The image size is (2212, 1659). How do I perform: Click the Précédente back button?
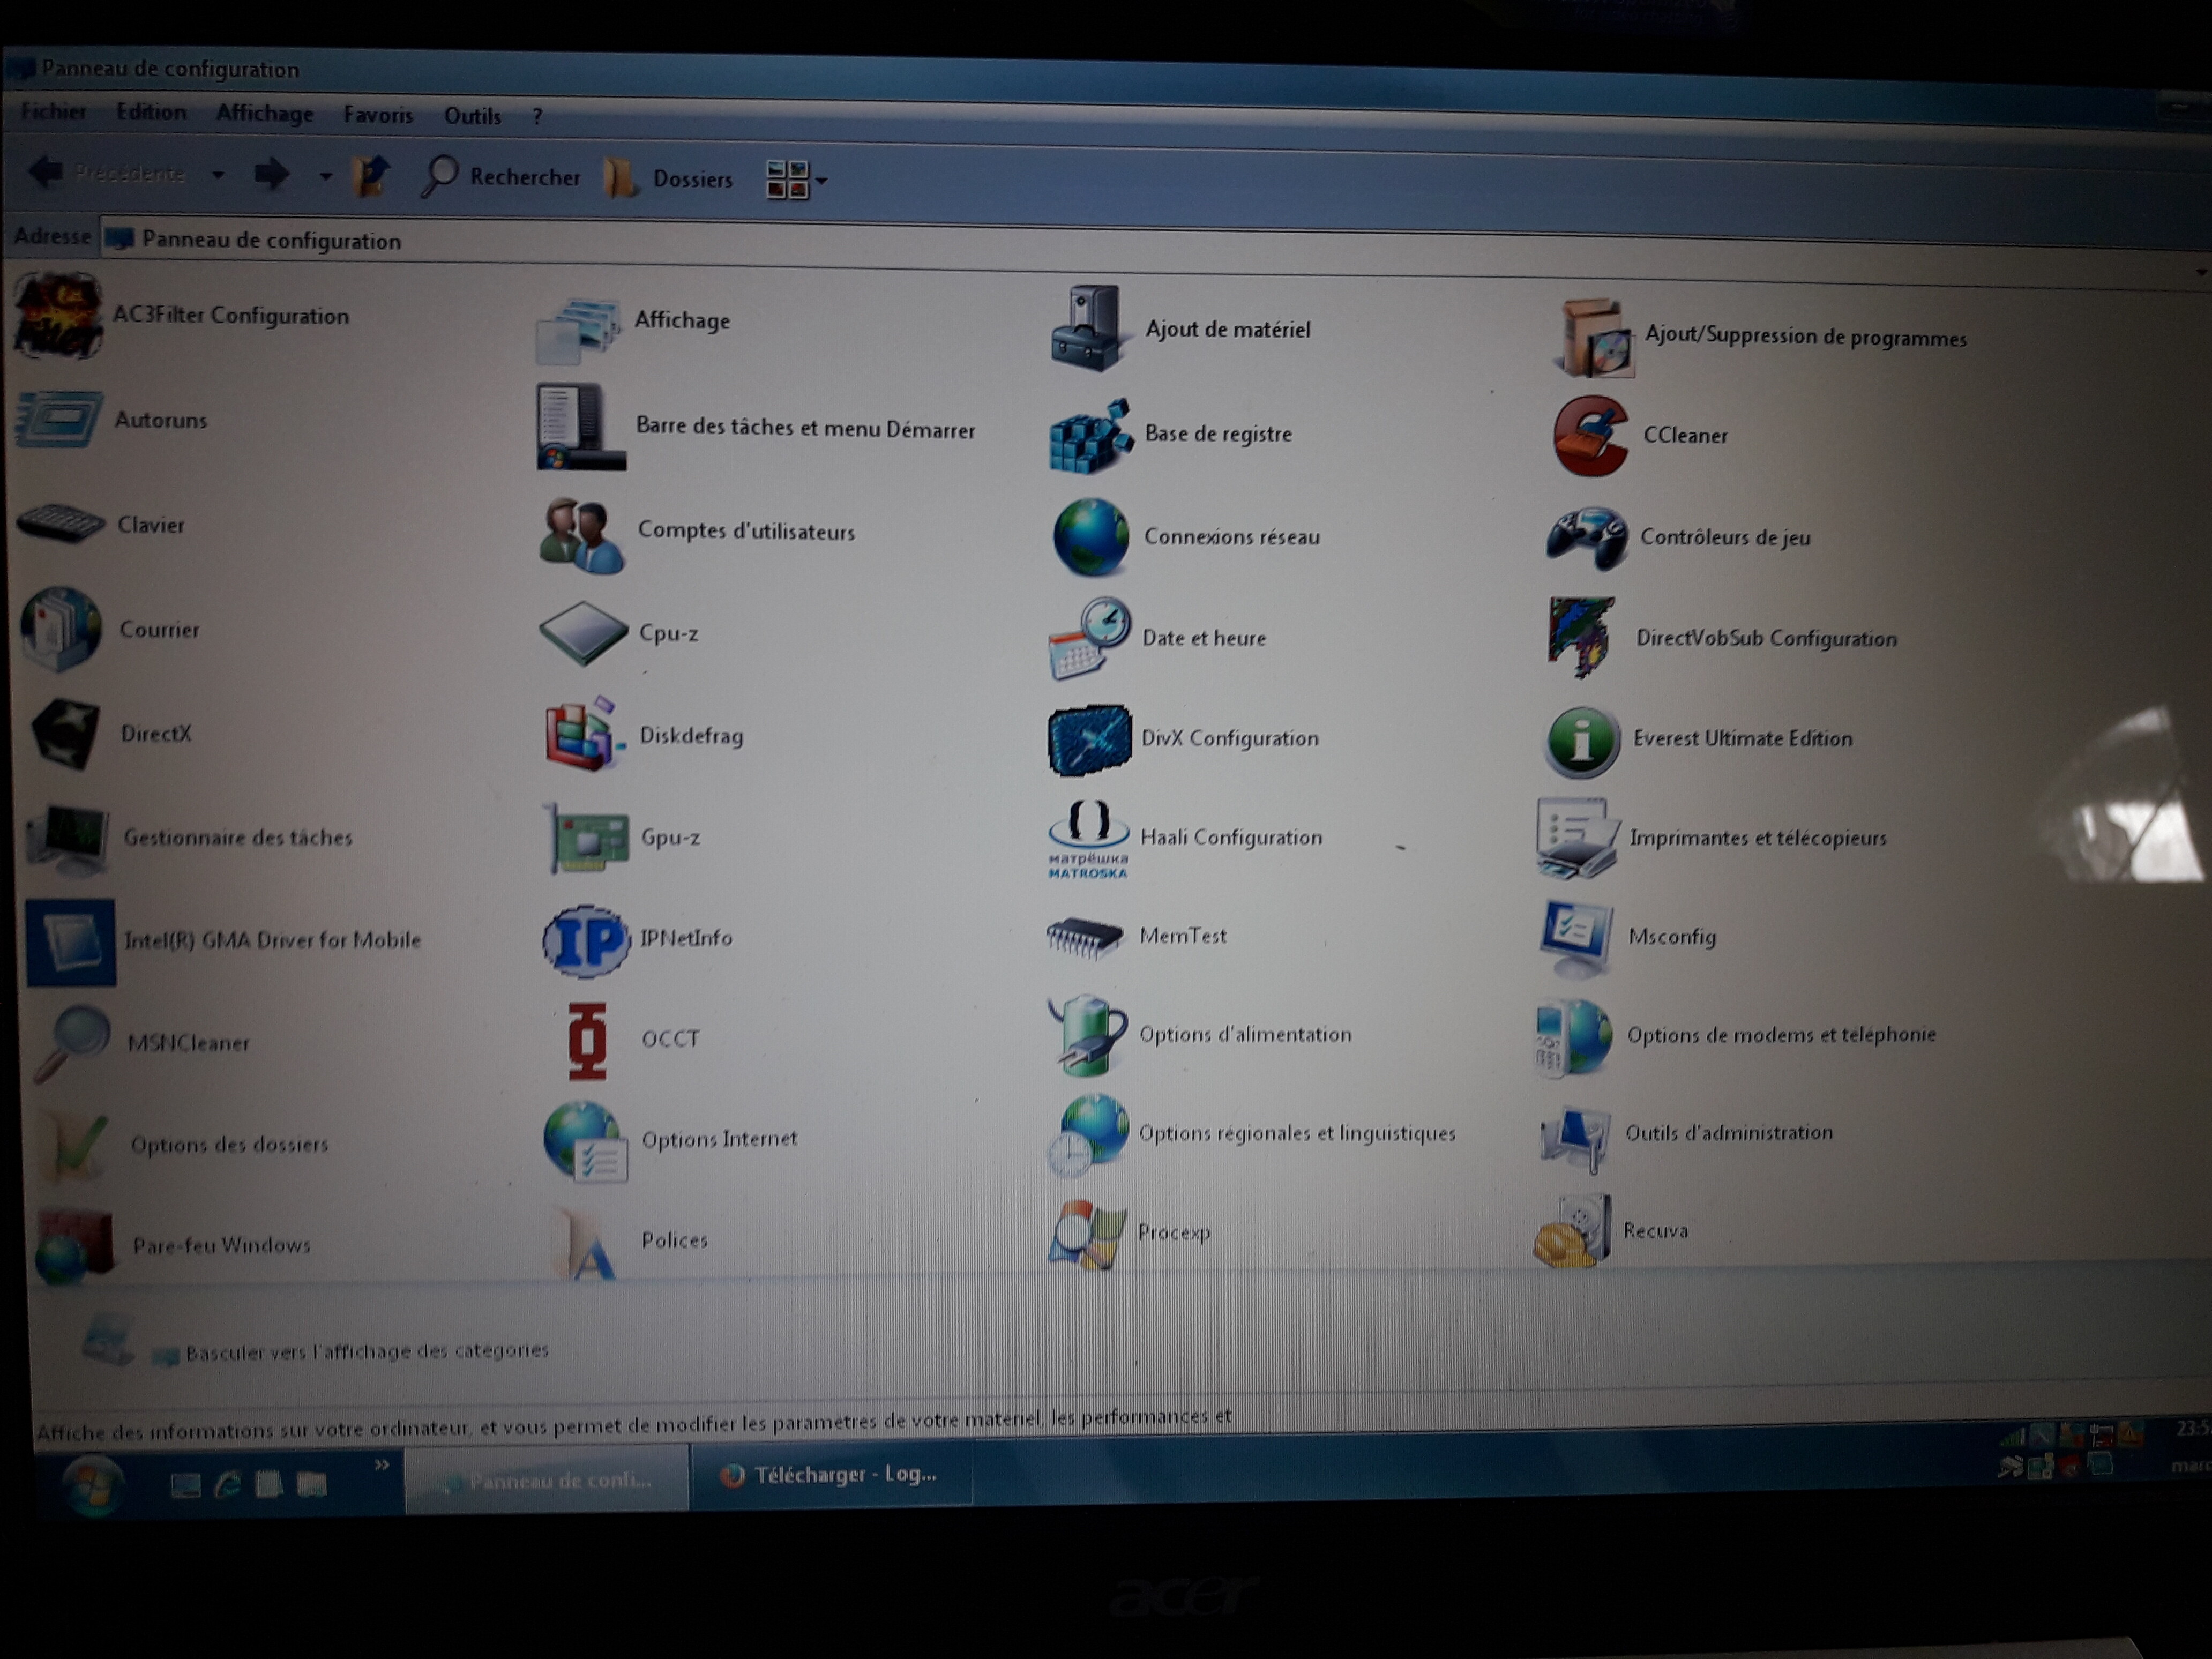point(108,174)
